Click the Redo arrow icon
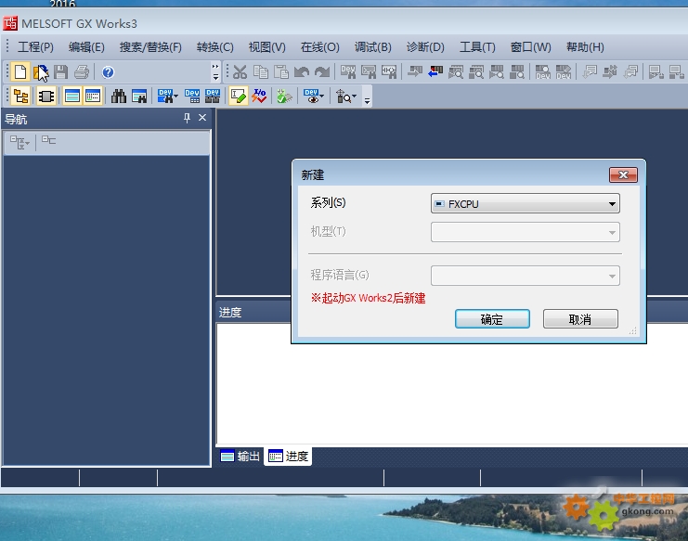Viewport: 688px width, 541px height. 322,71
